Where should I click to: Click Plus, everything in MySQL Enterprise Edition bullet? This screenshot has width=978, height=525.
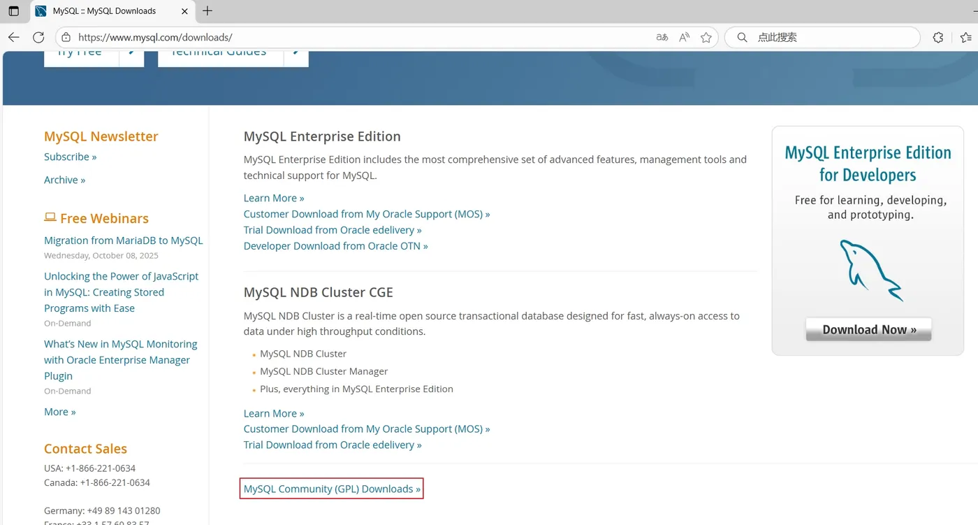tap(356, 389)
